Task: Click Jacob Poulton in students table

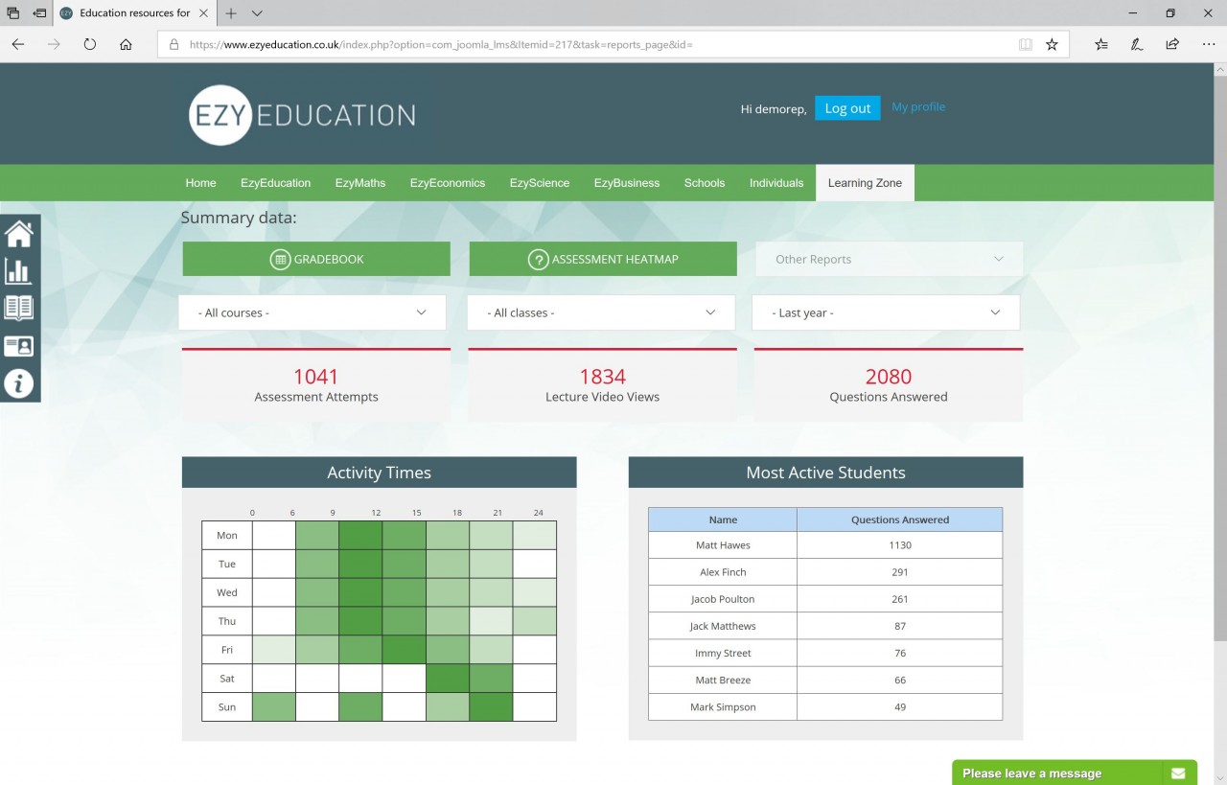Action: [x=723, y=599]
